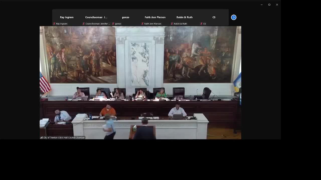Click the network signal bars icon on the video
This screenshot has height=180, width=321.
click(x=41, y=137)
